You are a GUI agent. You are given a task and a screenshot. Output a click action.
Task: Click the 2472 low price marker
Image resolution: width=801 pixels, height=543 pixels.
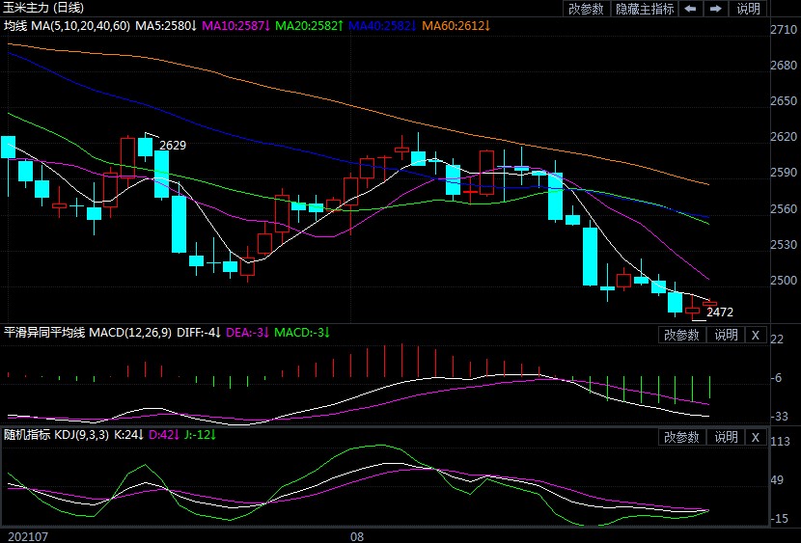(720, 312)
